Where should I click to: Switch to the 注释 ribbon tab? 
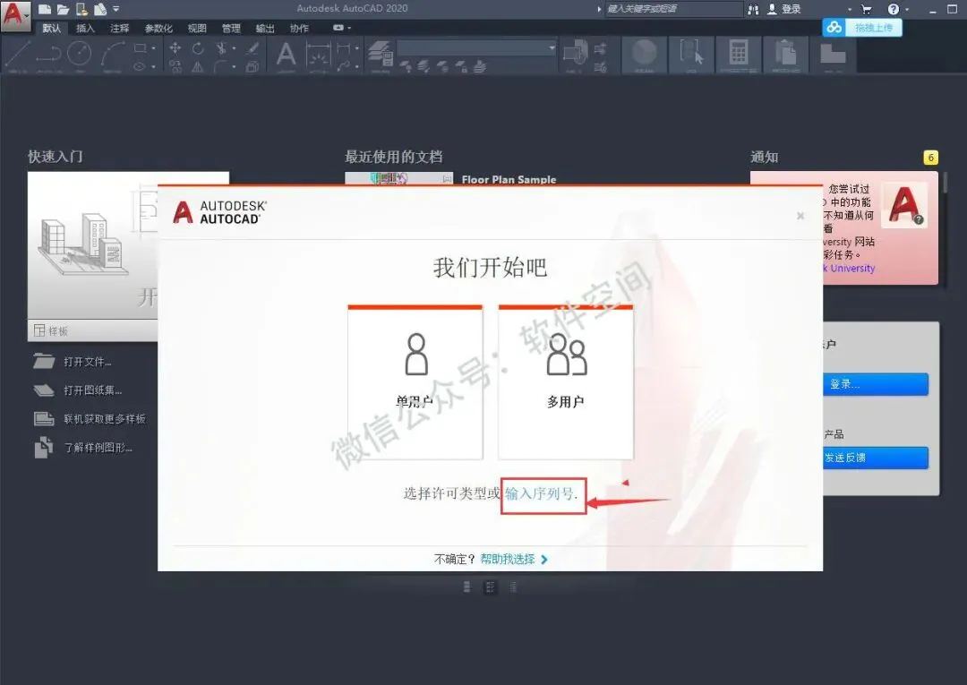tap(120, 29)
